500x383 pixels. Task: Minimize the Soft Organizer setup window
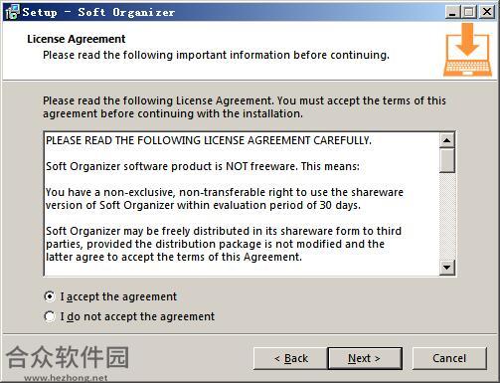click(452, 12)
